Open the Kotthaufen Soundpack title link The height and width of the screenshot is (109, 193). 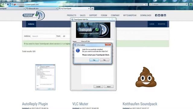click(x=140, y=104)
